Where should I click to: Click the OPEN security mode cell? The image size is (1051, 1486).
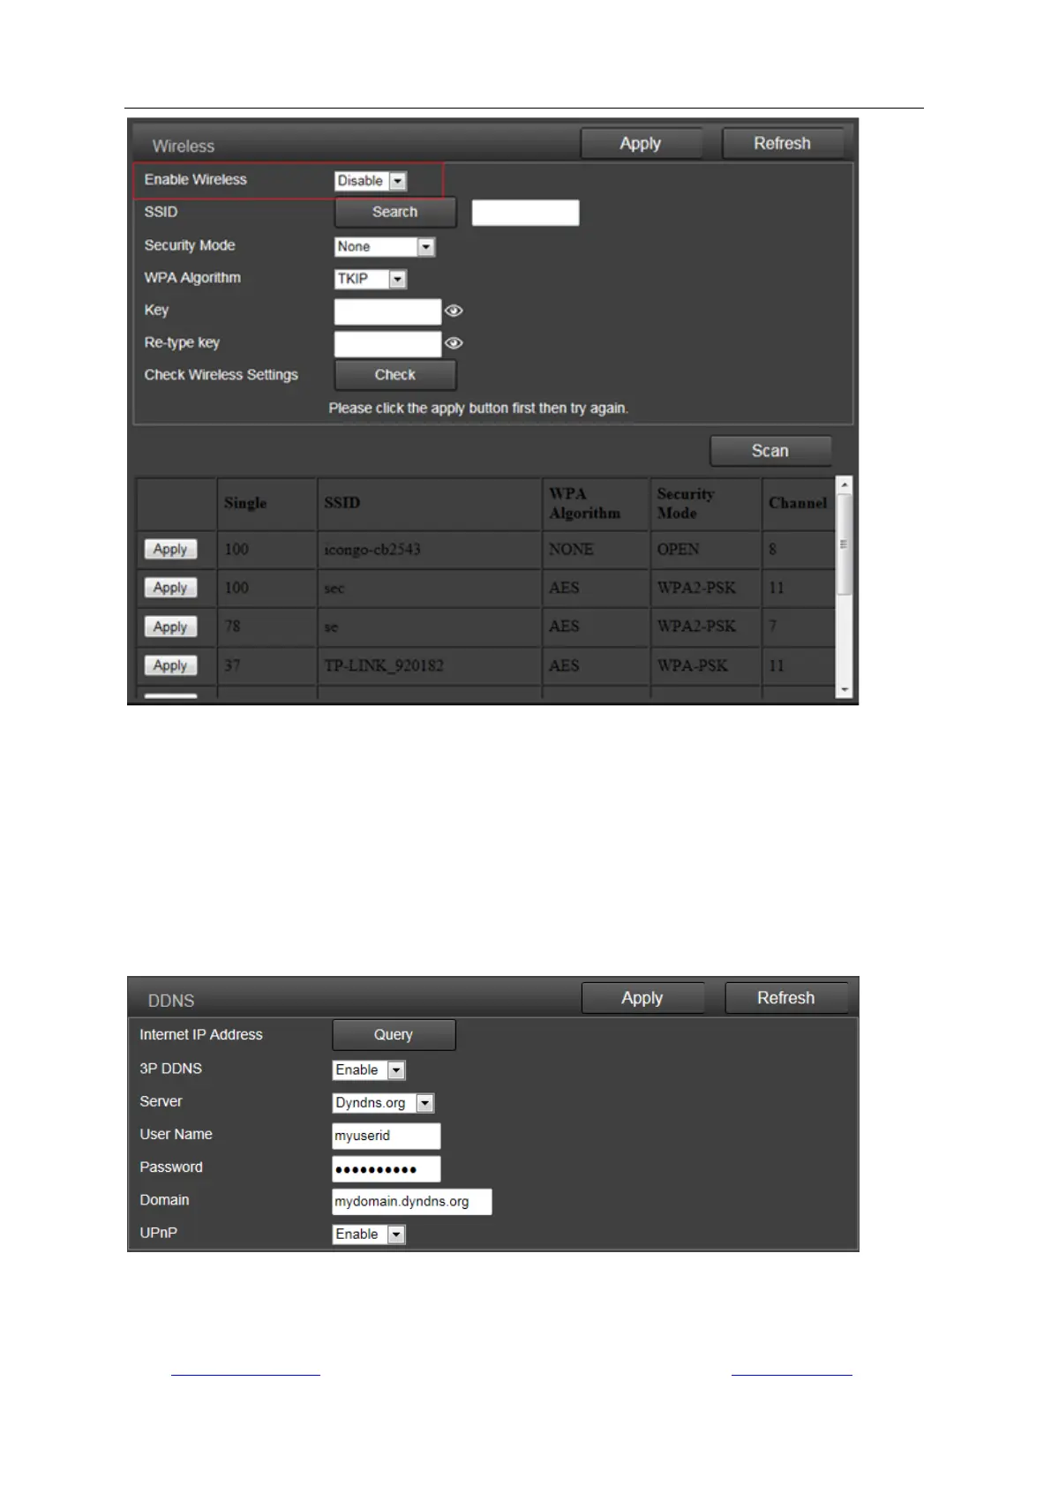[x=706, y=550]
